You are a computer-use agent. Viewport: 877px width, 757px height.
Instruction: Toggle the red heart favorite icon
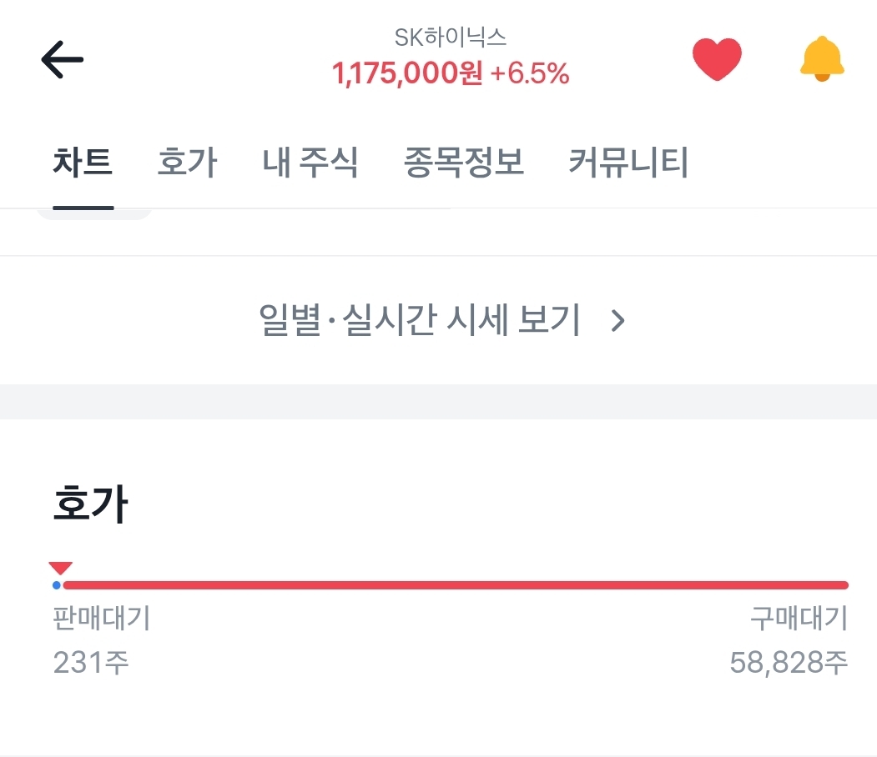[x=717, y=60]
